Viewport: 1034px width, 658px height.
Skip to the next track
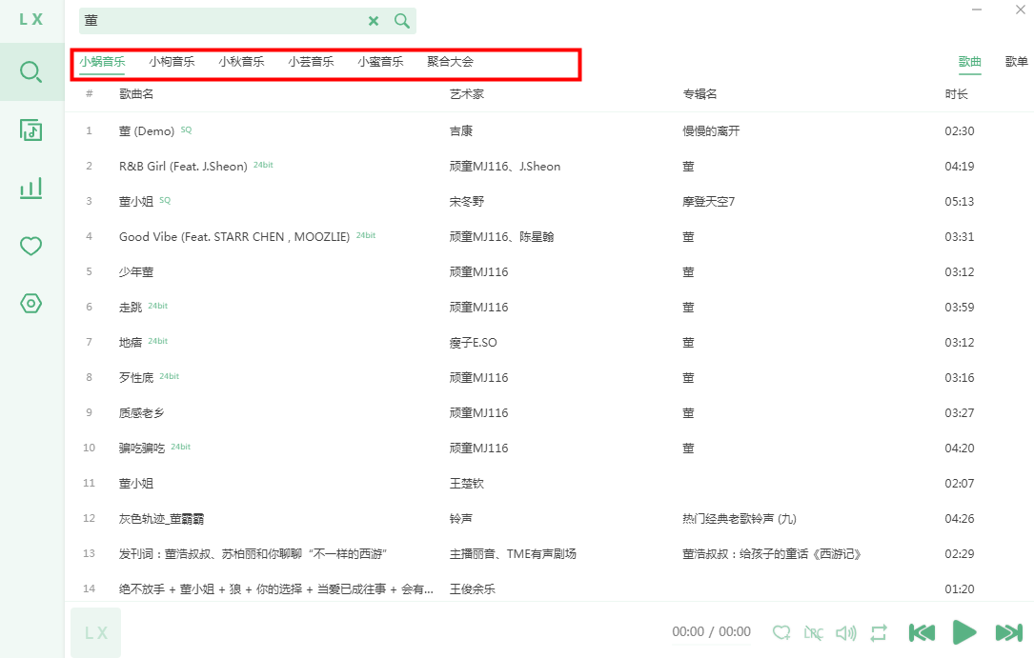coord(1008,632)
